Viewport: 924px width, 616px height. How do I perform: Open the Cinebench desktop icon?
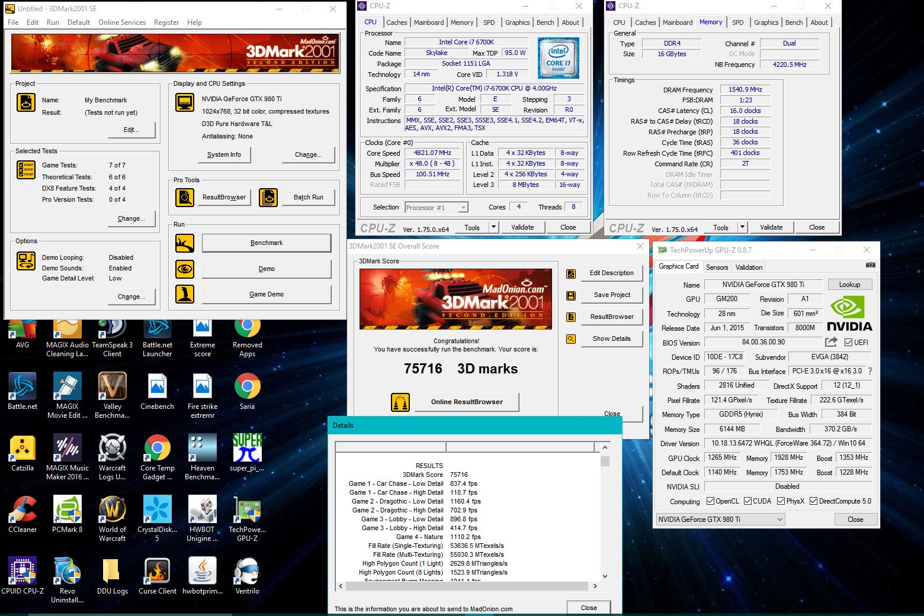click(x=158, y=392)
